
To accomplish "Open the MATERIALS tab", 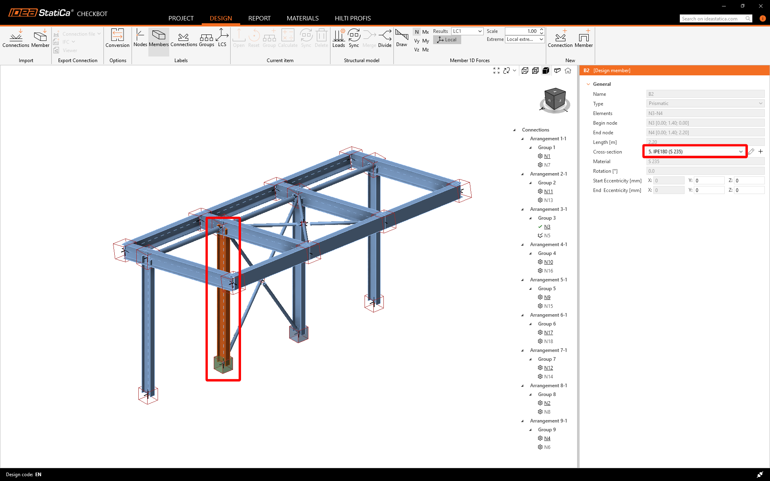I will click(302, 18).
